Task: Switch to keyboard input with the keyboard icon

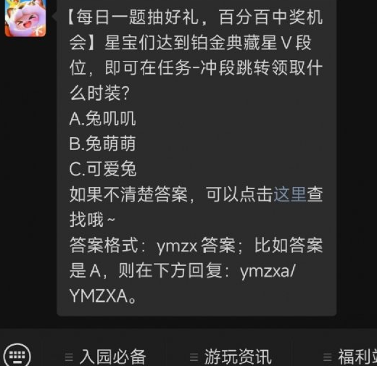Action: click(17, 355)
